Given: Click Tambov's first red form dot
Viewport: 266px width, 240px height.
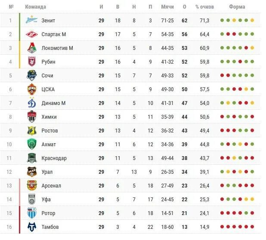Looking at the screenshot, I should [222, 227].
